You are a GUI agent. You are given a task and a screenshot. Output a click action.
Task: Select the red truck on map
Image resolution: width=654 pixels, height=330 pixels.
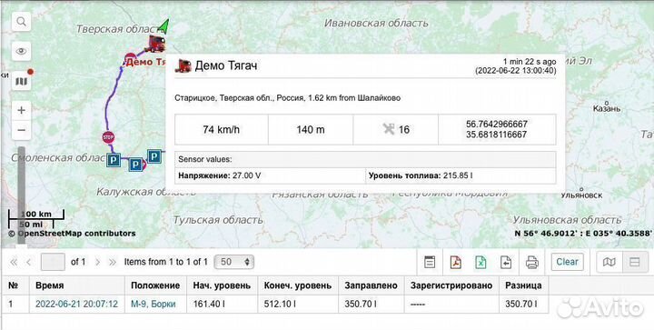154,44
